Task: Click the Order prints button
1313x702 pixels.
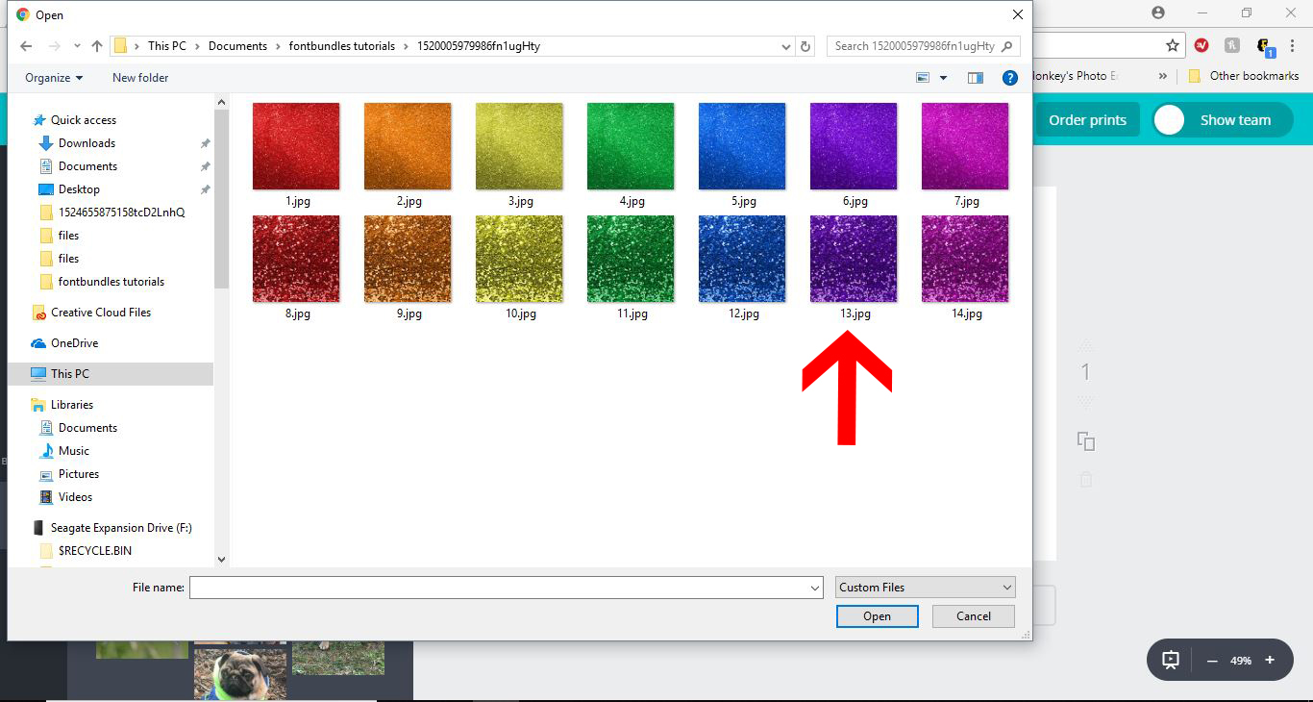Action: tap(1088, 119)
